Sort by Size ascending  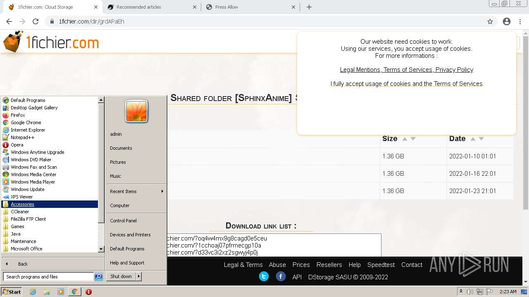405,139
